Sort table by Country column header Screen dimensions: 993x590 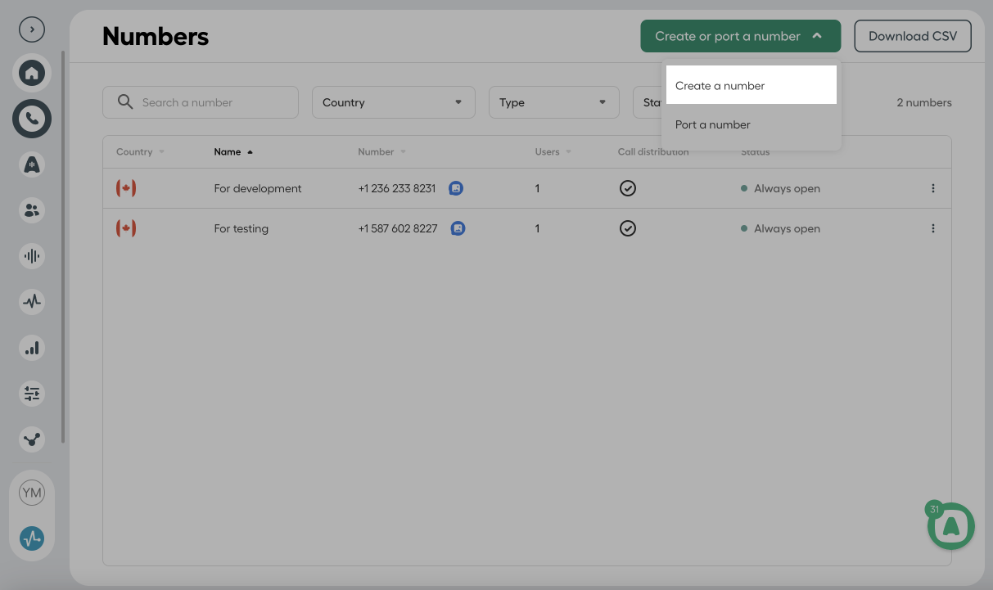pos(140,152)
